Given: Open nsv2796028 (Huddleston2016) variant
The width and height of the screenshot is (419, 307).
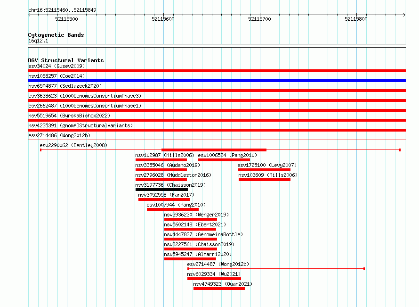Looking at the screenshot, I should tap(173, 175).
